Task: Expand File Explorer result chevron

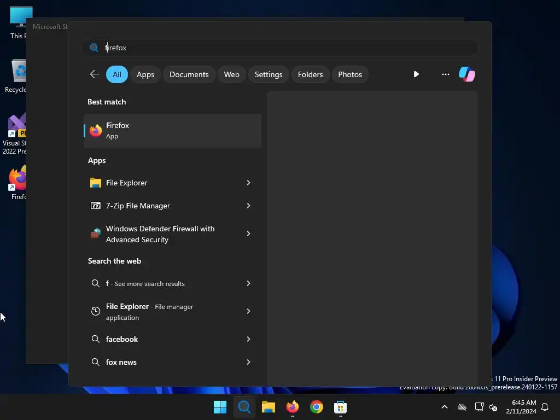Action: click(249, 183)
